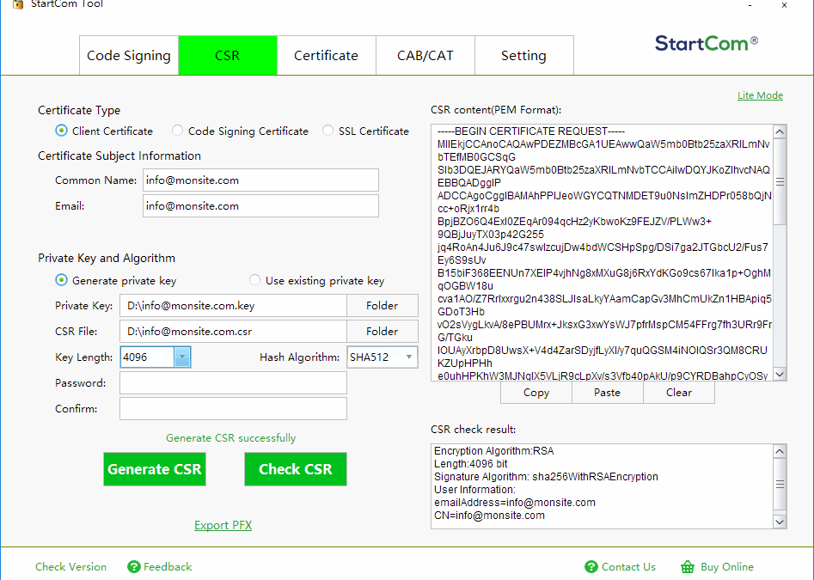Click the Email input field
Screen dimensions: 814x580
click(260, 206)
